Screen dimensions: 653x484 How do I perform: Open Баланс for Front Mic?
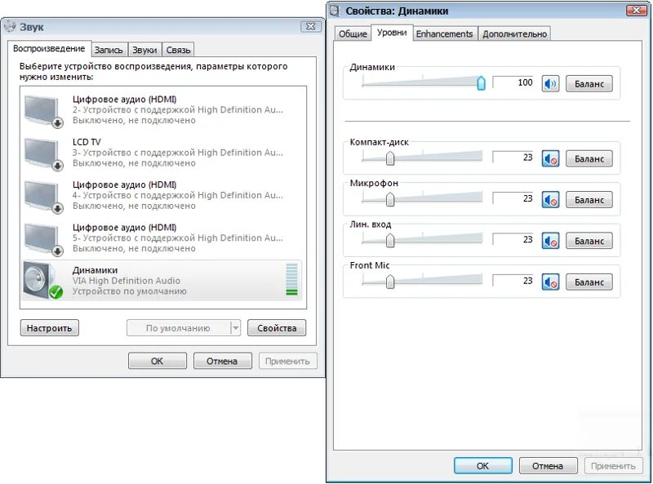point(589,282)
